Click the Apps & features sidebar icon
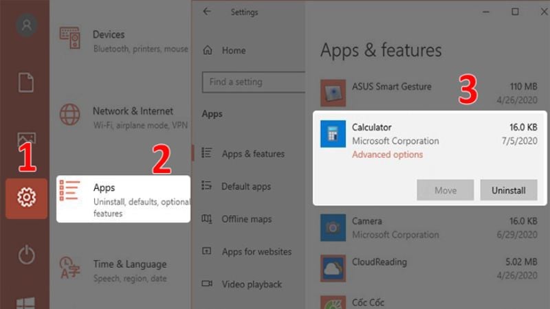Screen dimensions: 550x309 (207, 152)
